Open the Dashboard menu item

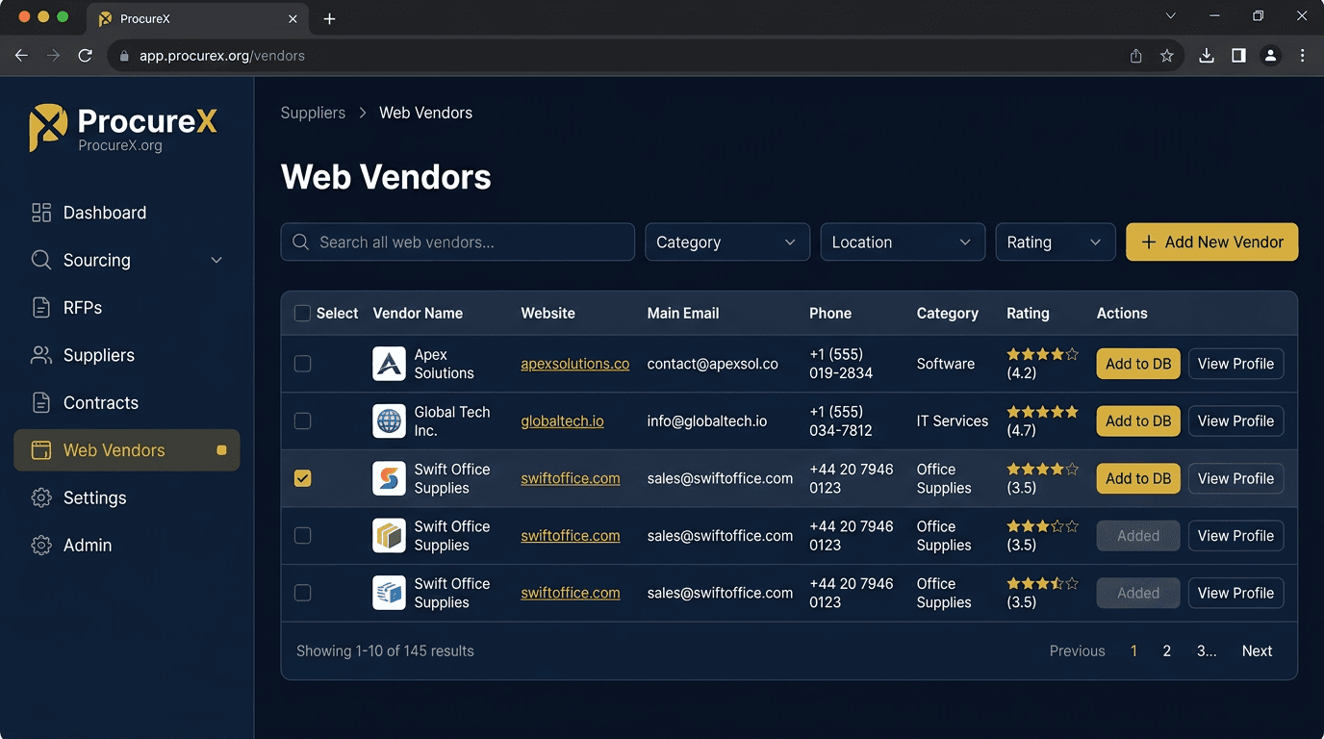(x=126, y=213)
